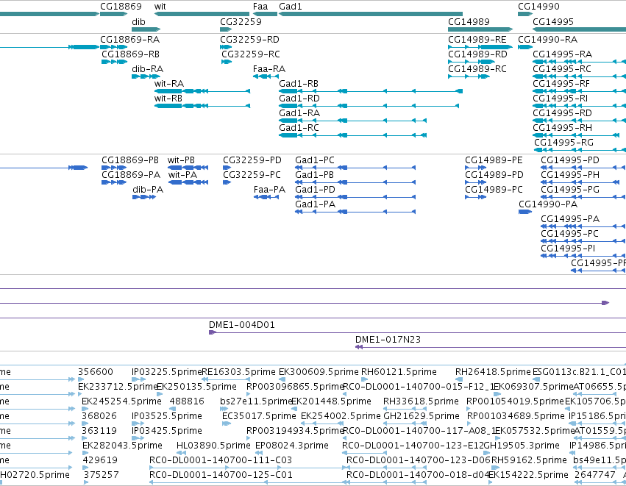Viewport: 626px width, 486px height.
Task: Select protein Faa-PA
Action: 266,197
